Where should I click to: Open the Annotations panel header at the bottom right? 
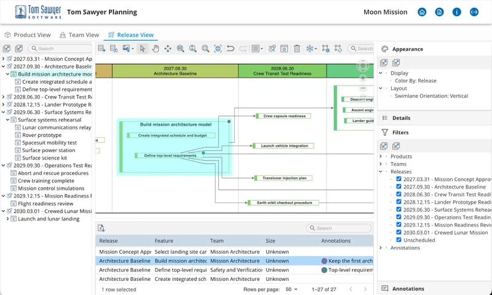point(435,289)
